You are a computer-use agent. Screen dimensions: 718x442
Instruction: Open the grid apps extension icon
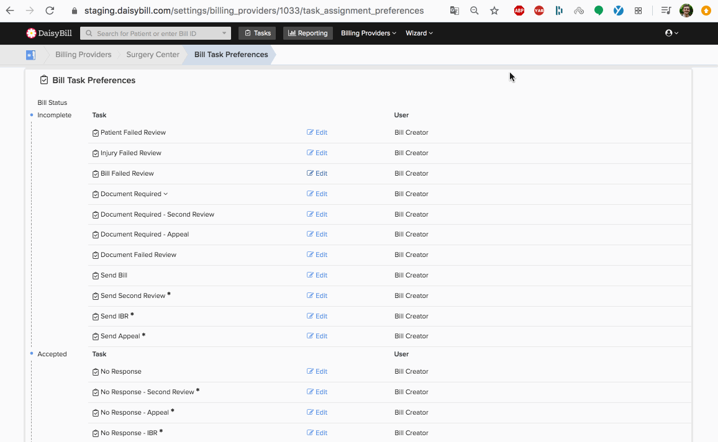click(638, 11)
